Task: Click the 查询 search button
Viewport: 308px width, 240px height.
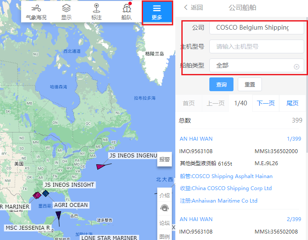Action: coord(221,84)
